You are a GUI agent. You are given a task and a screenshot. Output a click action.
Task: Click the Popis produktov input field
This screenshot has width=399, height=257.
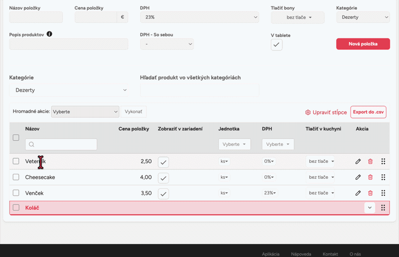click(x=69, y=44)
